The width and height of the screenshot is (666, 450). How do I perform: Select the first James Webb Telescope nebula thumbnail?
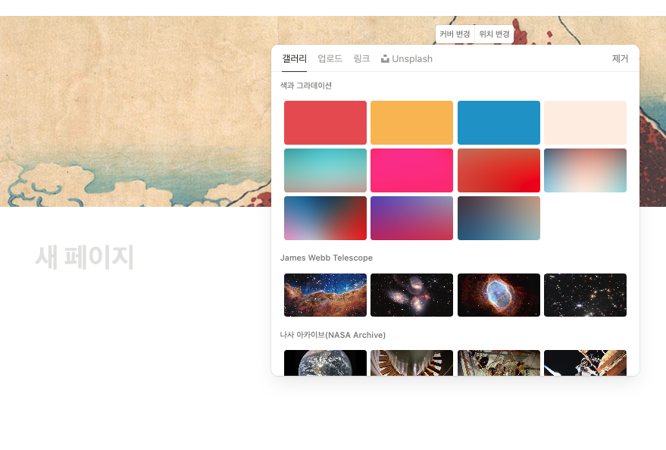(325, 295)
